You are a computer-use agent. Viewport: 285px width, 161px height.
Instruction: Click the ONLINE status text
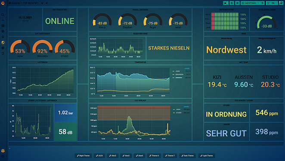point(59,21)
